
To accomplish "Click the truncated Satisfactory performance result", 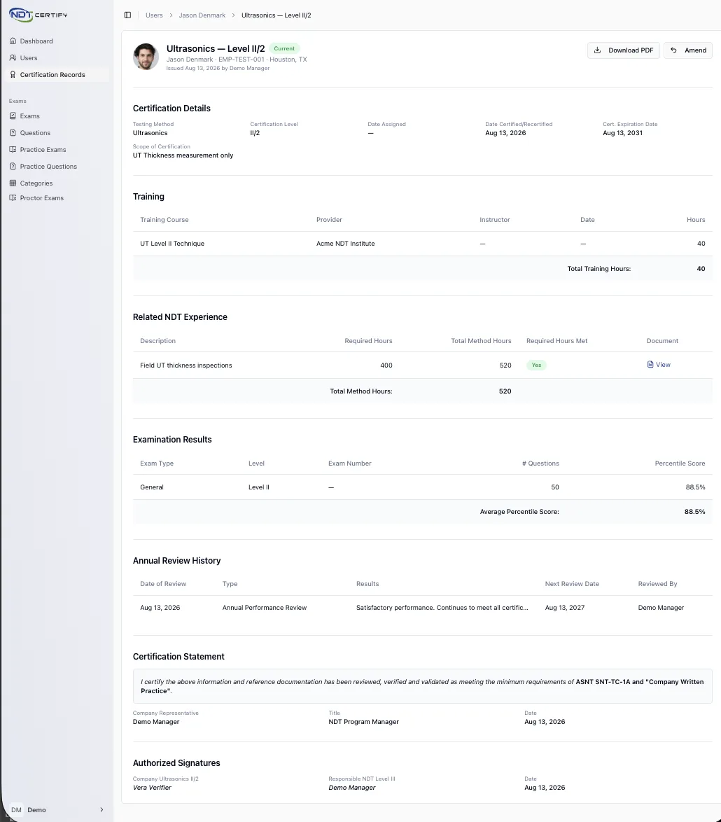I will click(x=442, y=608).
